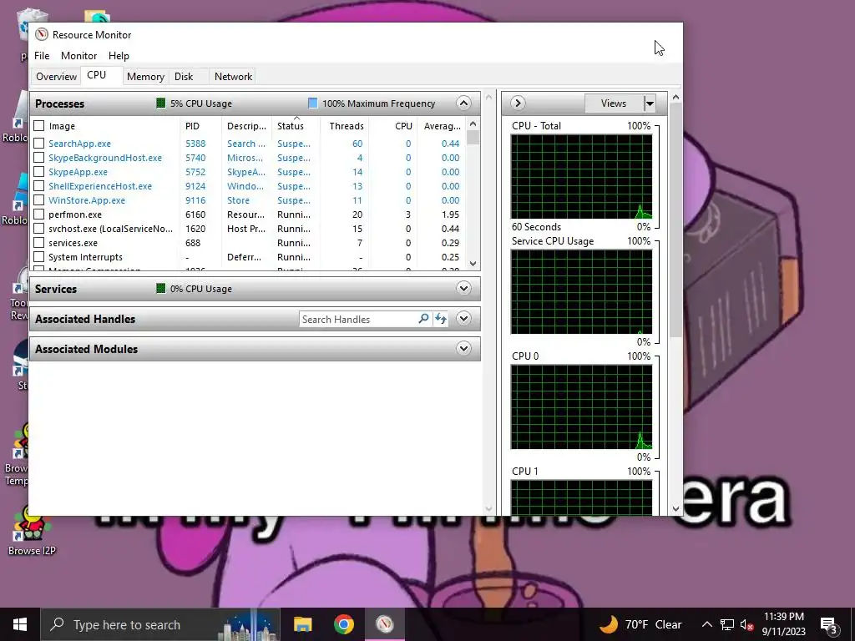This screenshot has width=855, height=641.
Task: Click the Resource Monitor title bar icon
Action: 42,34
